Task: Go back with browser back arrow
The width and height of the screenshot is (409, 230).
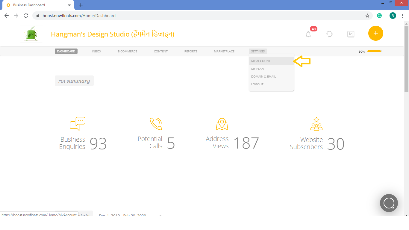Action: (7, 16)
